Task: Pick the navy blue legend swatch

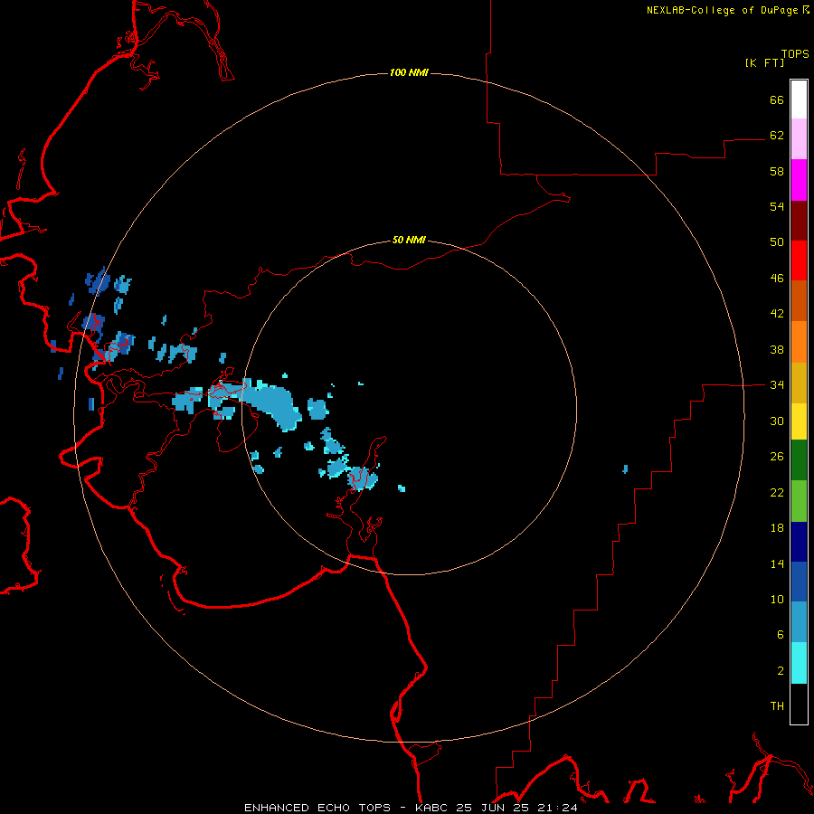Action: (x=799, y=542)
